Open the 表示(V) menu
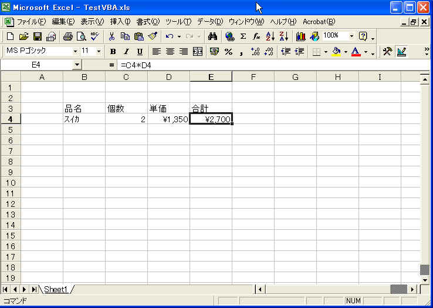Viewport: 433px width, 308px height. 92,22
